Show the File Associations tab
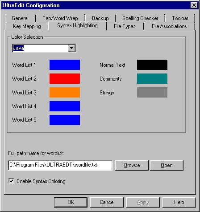Screen dimensions: 200x212 pos(169,26)
